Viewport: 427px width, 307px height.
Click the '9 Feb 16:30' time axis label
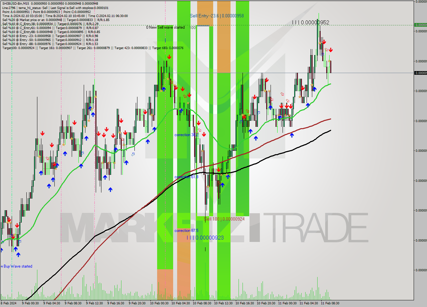tap(116, 303)
